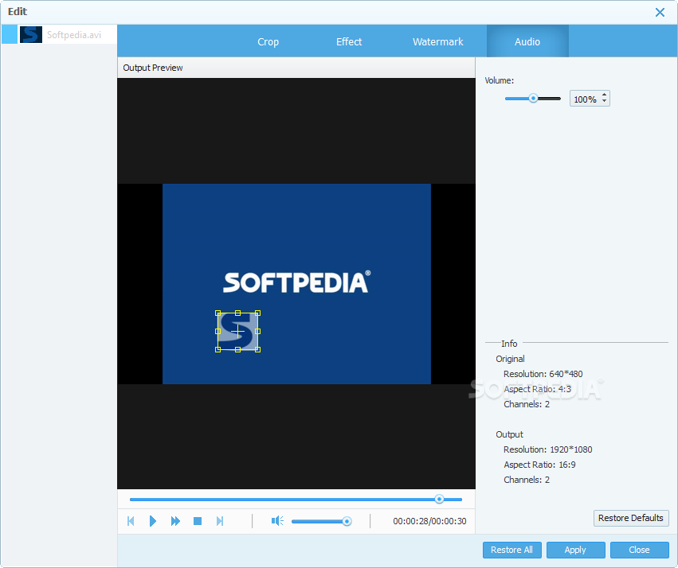Adjust the Volume slider in Audio panel
Viewport: 678px width, 568px height.
tap(533, 99)
